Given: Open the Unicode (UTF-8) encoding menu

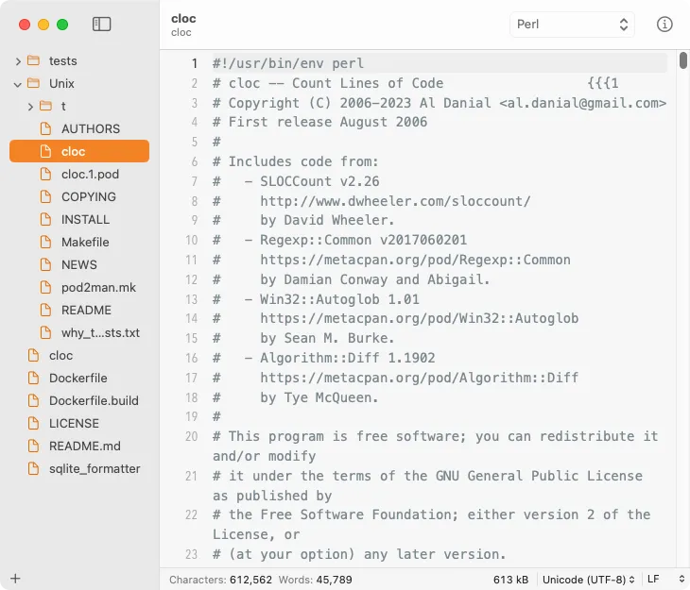Looking at the screenshot, I should [x=588, y=580].
